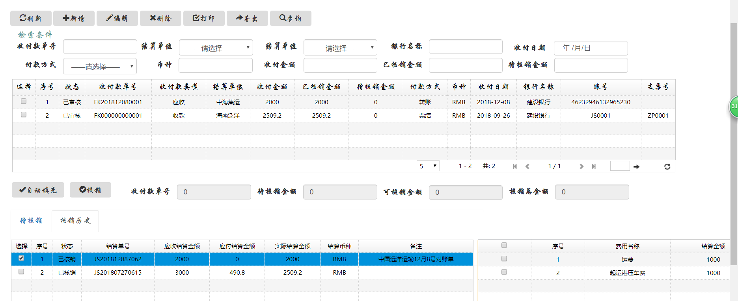Click the 自动填充 auto-fill button
Screen dimensions: 738x301
[x=38, y=190]
